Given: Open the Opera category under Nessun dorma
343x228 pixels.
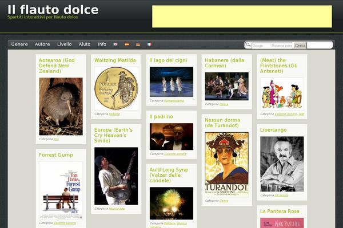Looking at the screenshot, I should coord(224,201).
